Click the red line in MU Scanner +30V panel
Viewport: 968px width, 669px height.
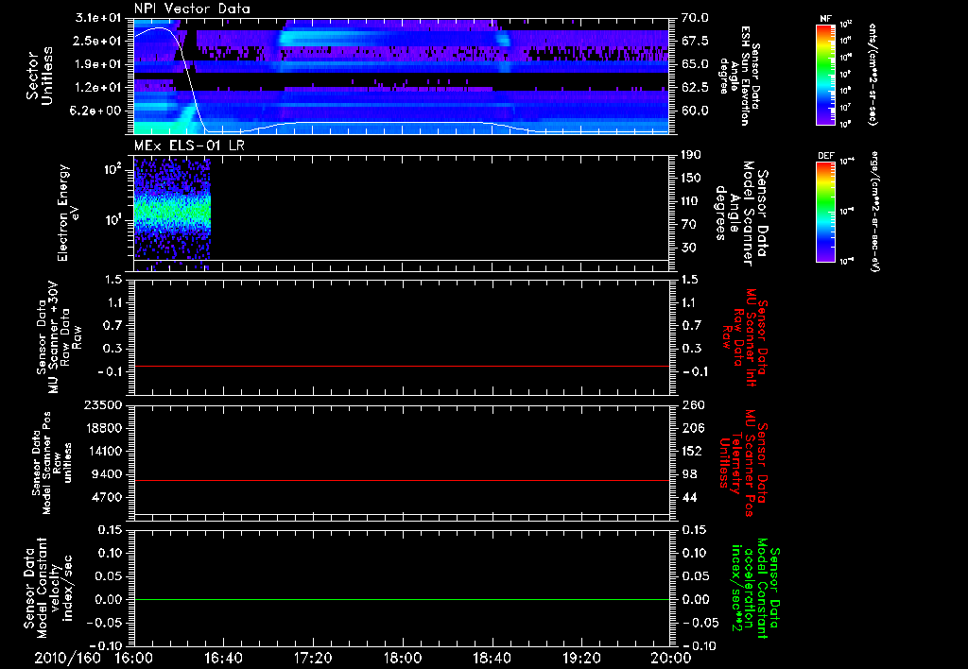pos(401,366)
